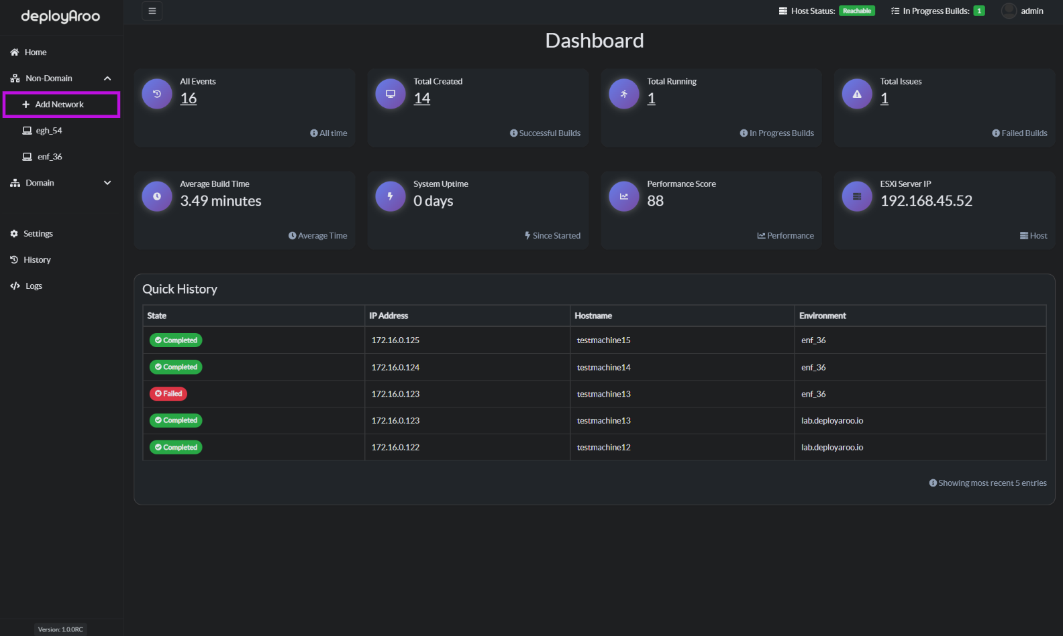Click the All Events history circle icon
This screenshot has width=1063, height=636.
(157, 94)
